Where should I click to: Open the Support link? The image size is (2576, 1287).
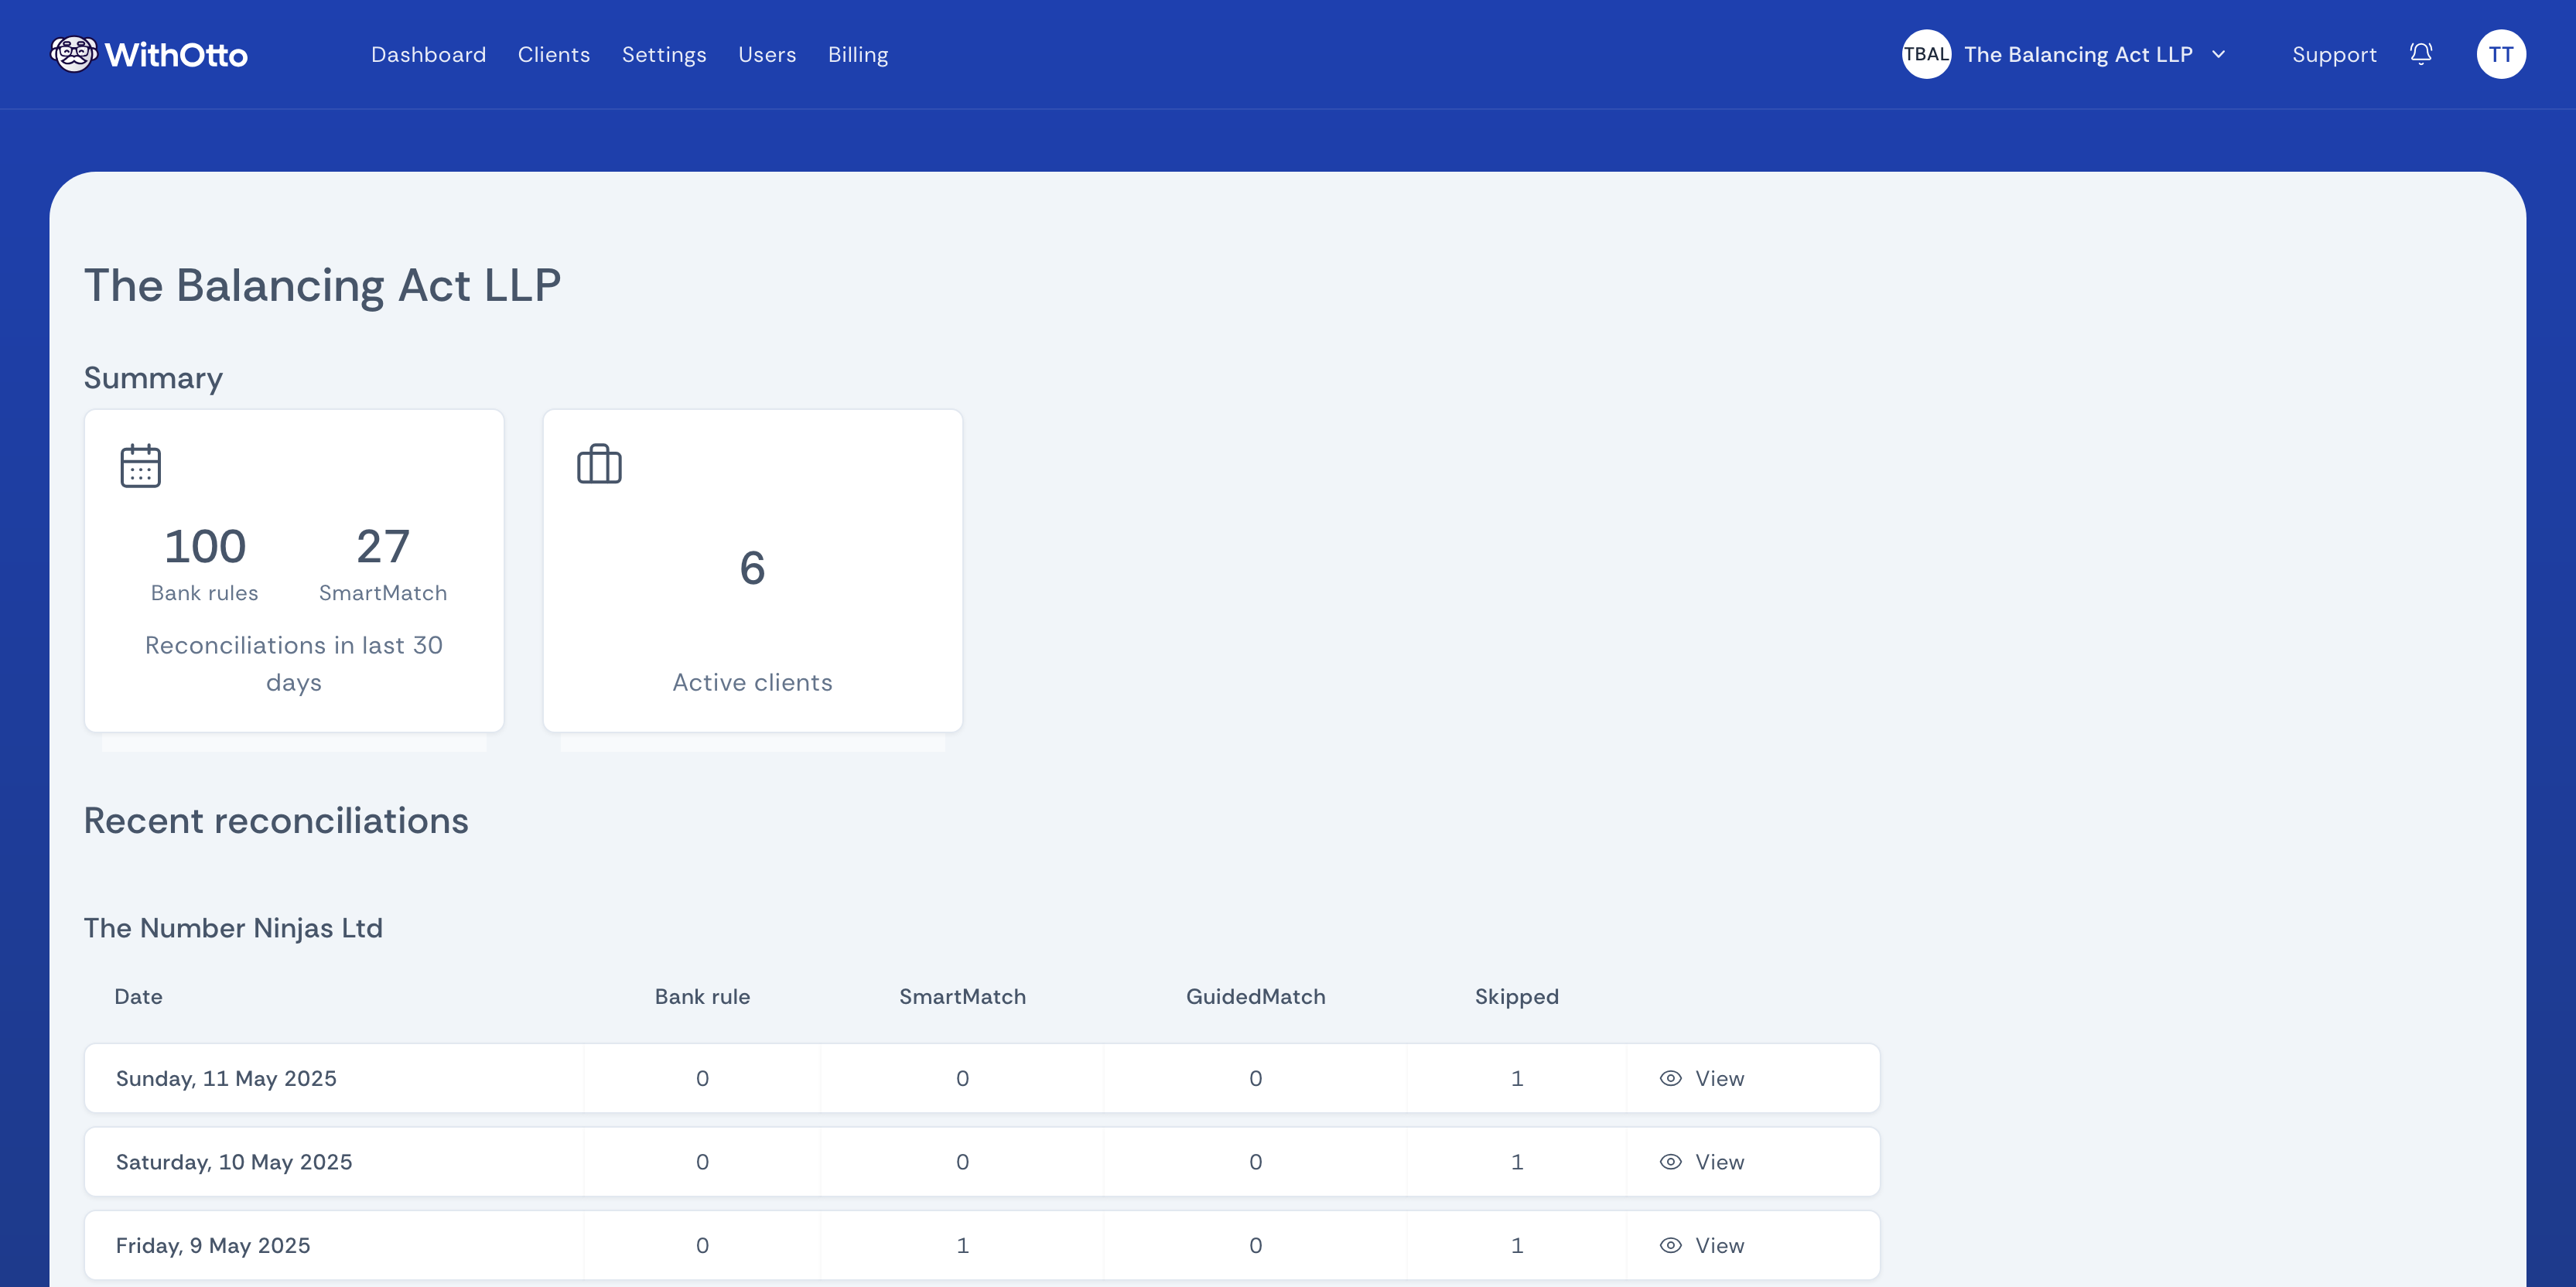2334,55
